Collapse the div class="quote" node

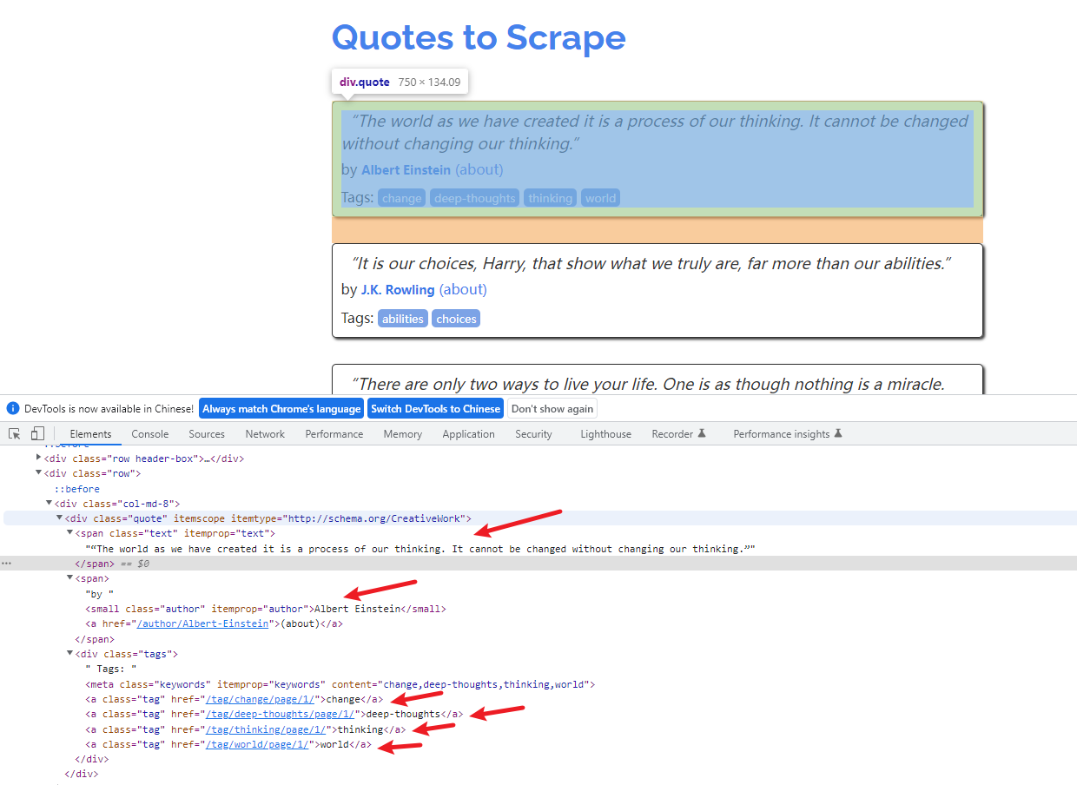[x=59, y=518]
